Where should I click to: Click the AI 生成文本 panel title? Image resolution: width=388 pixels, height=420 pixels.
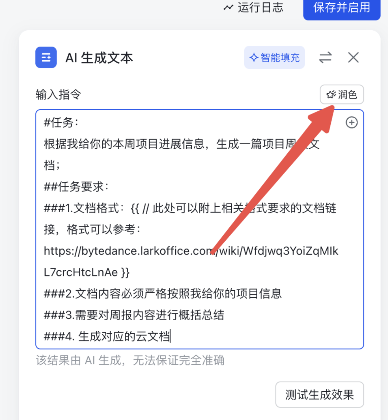click(99, 58)
